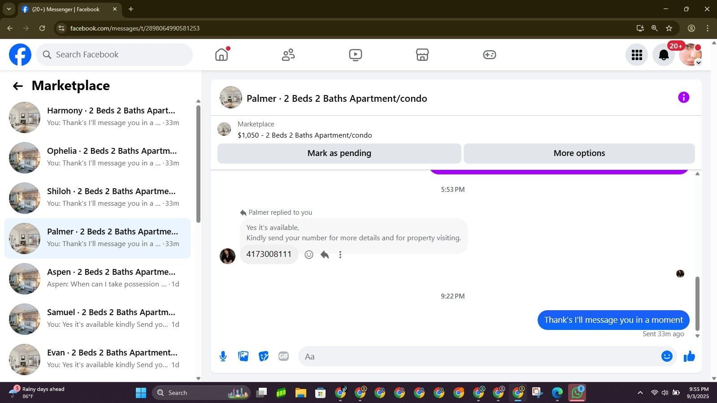Attach a photo with the image icon

[243, 356]
